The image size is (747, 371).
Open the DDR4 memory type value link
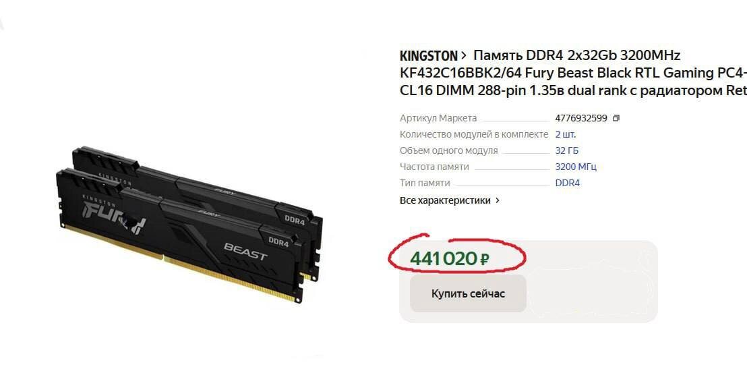click(568, 183)
